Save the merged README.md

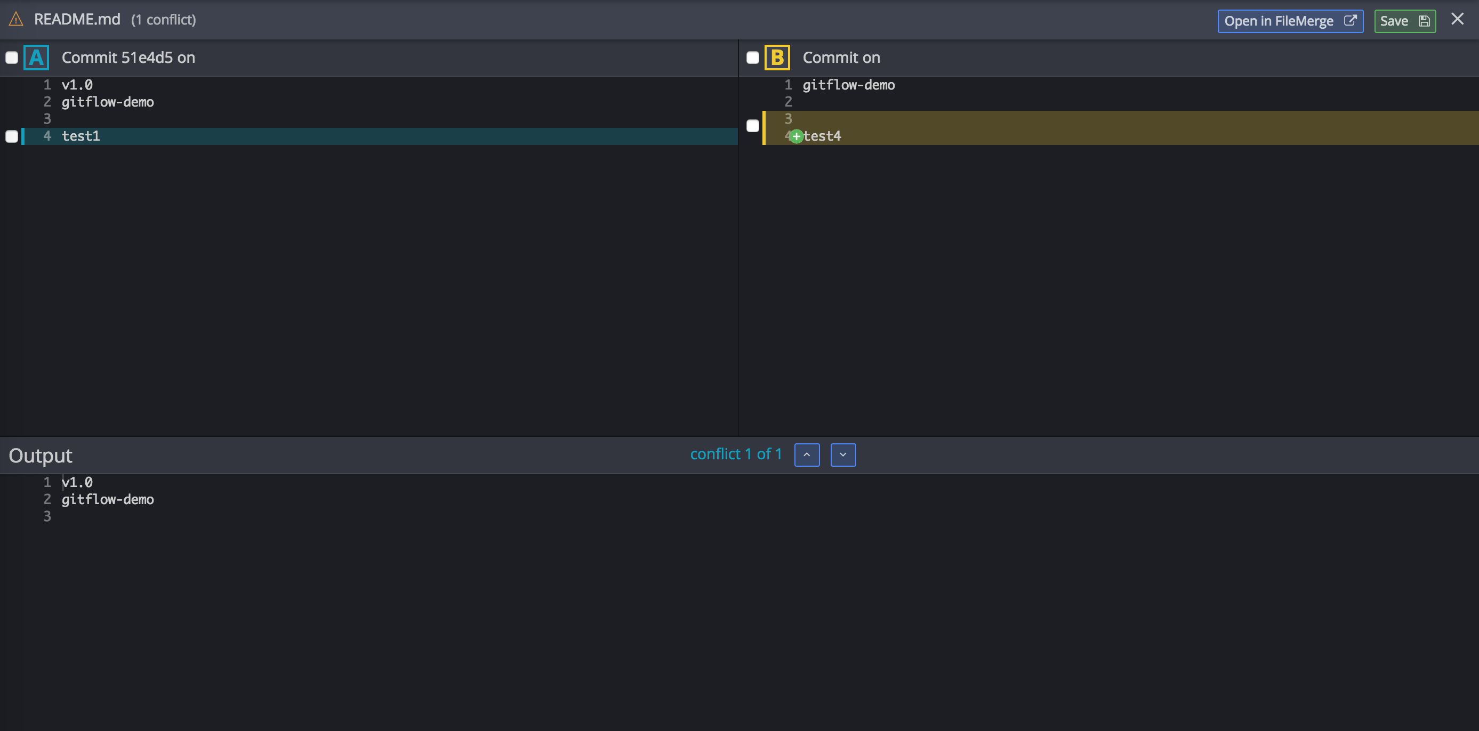pos(1404,21)
